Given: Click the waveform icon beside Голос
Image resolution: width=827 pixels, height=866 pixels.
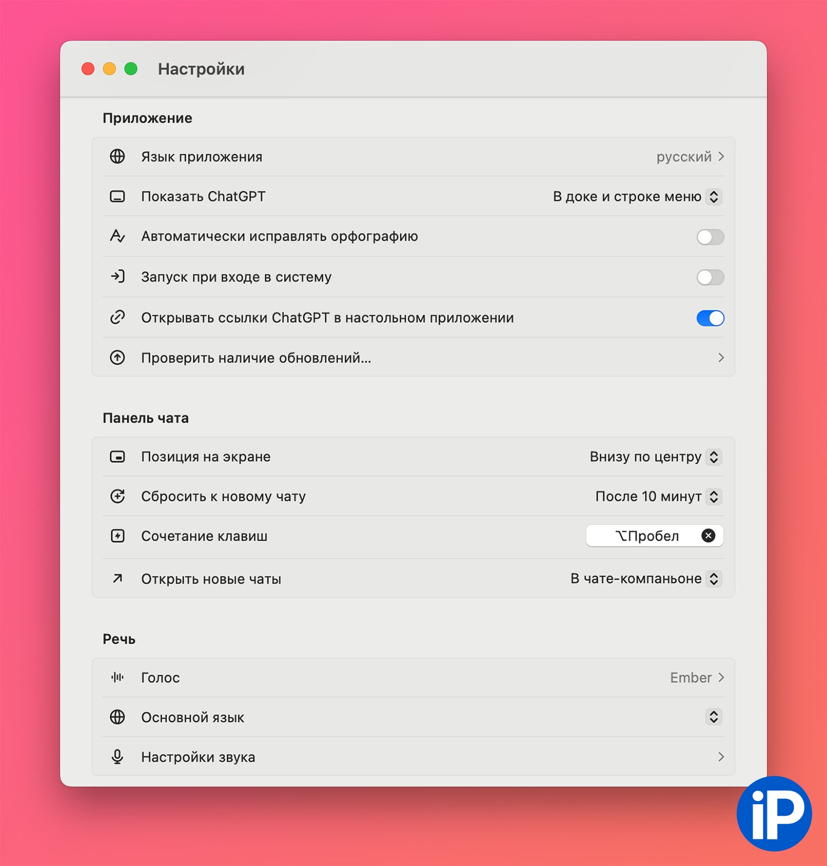Looking at the screenshot, I should coord(117,677).
